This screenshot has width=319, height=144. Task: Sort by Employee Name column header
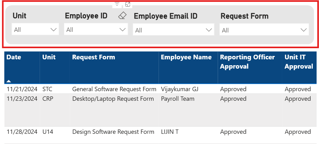(186, 57)
